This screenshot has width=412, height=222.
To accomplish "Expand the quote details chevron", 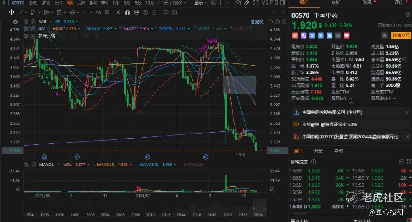I will point(351,103).
